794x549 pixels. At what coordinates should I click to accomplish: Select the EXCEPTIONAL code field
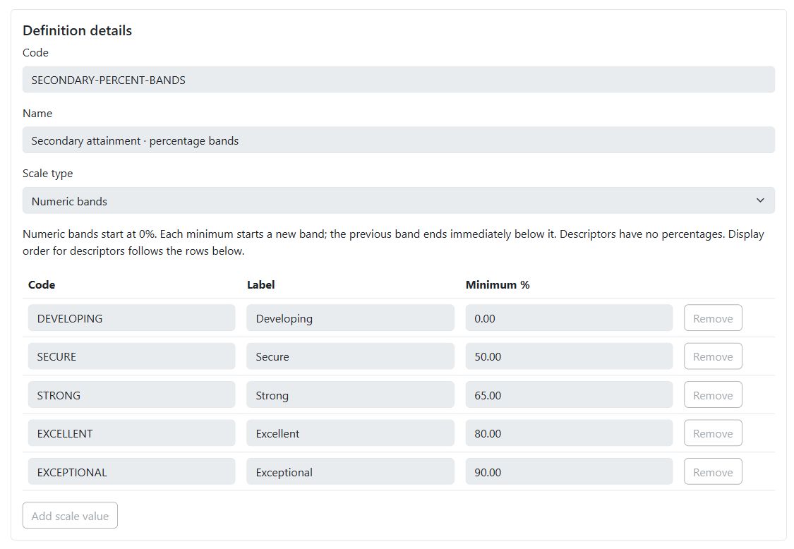pos(132,472)
